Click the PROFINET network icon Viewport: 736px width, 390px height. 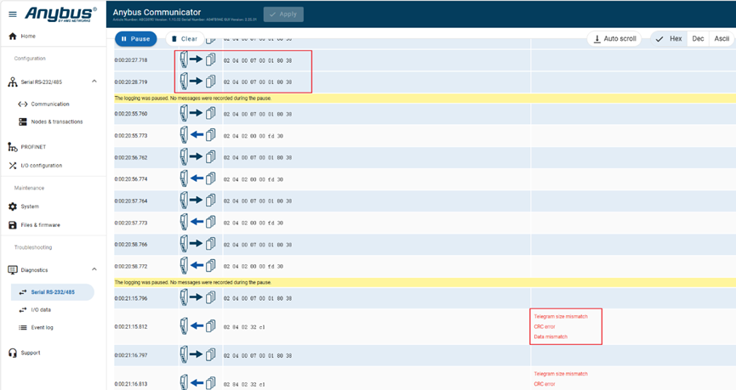pyautogui.click(x=13, y=147)
